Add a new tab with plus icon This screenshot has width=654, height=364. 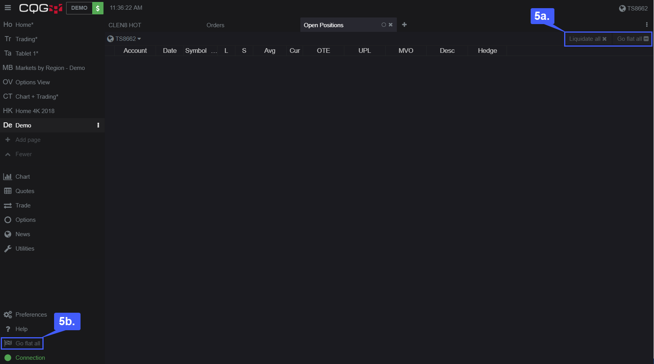pyautogui.click(x=405, y=25)
